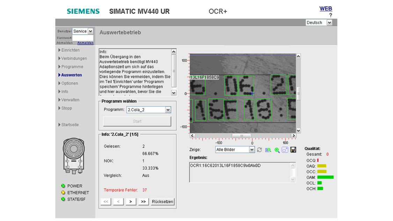Image resolution: width=393 pixels, height=221 pixels.
Task: Click the yellow ETHERNET status LED
Action: tap(63, 192)
